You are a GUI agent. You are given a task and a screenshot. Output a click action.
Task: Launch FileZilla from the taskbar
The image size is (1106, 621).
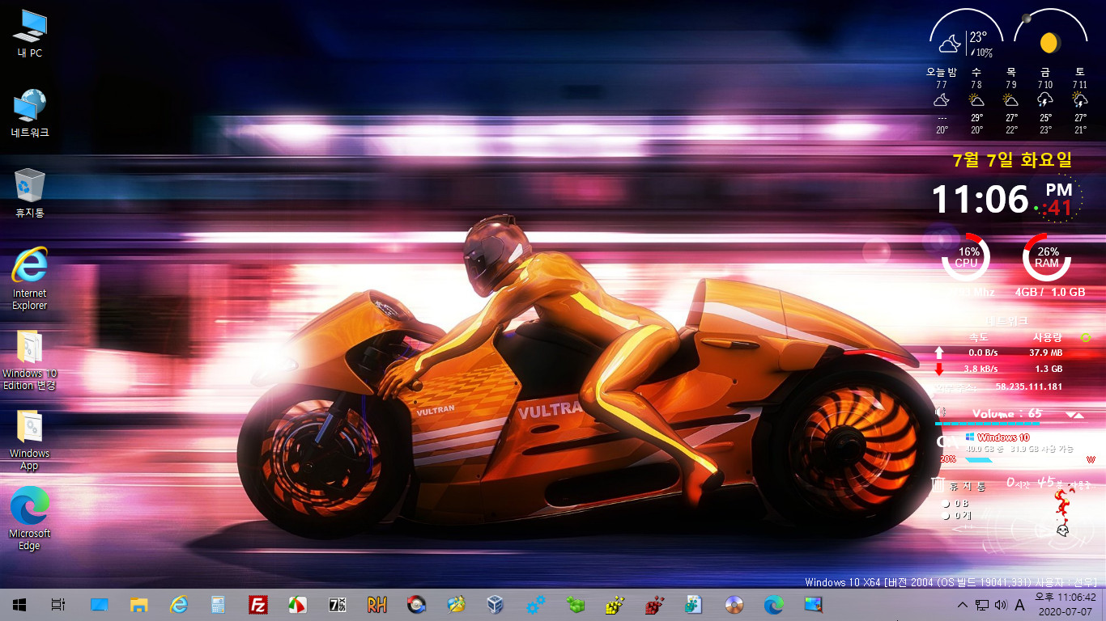click(258, 604)
